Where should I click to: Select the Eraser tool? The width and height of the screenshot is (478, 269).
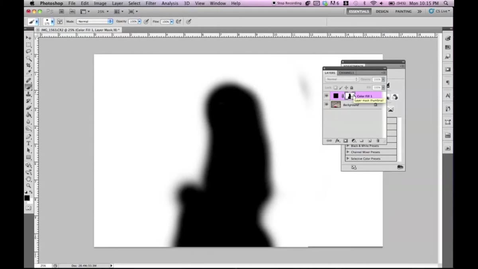(29, 108)
